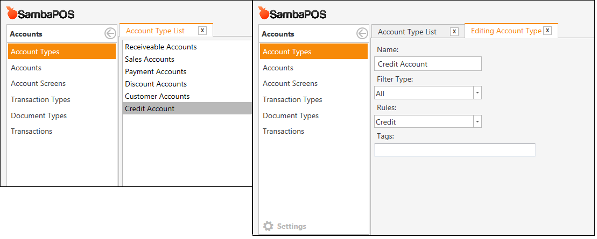Expand the Filter Type dropdown
Image resolution: width=597 pixels, height=239 pixels.
477,93
